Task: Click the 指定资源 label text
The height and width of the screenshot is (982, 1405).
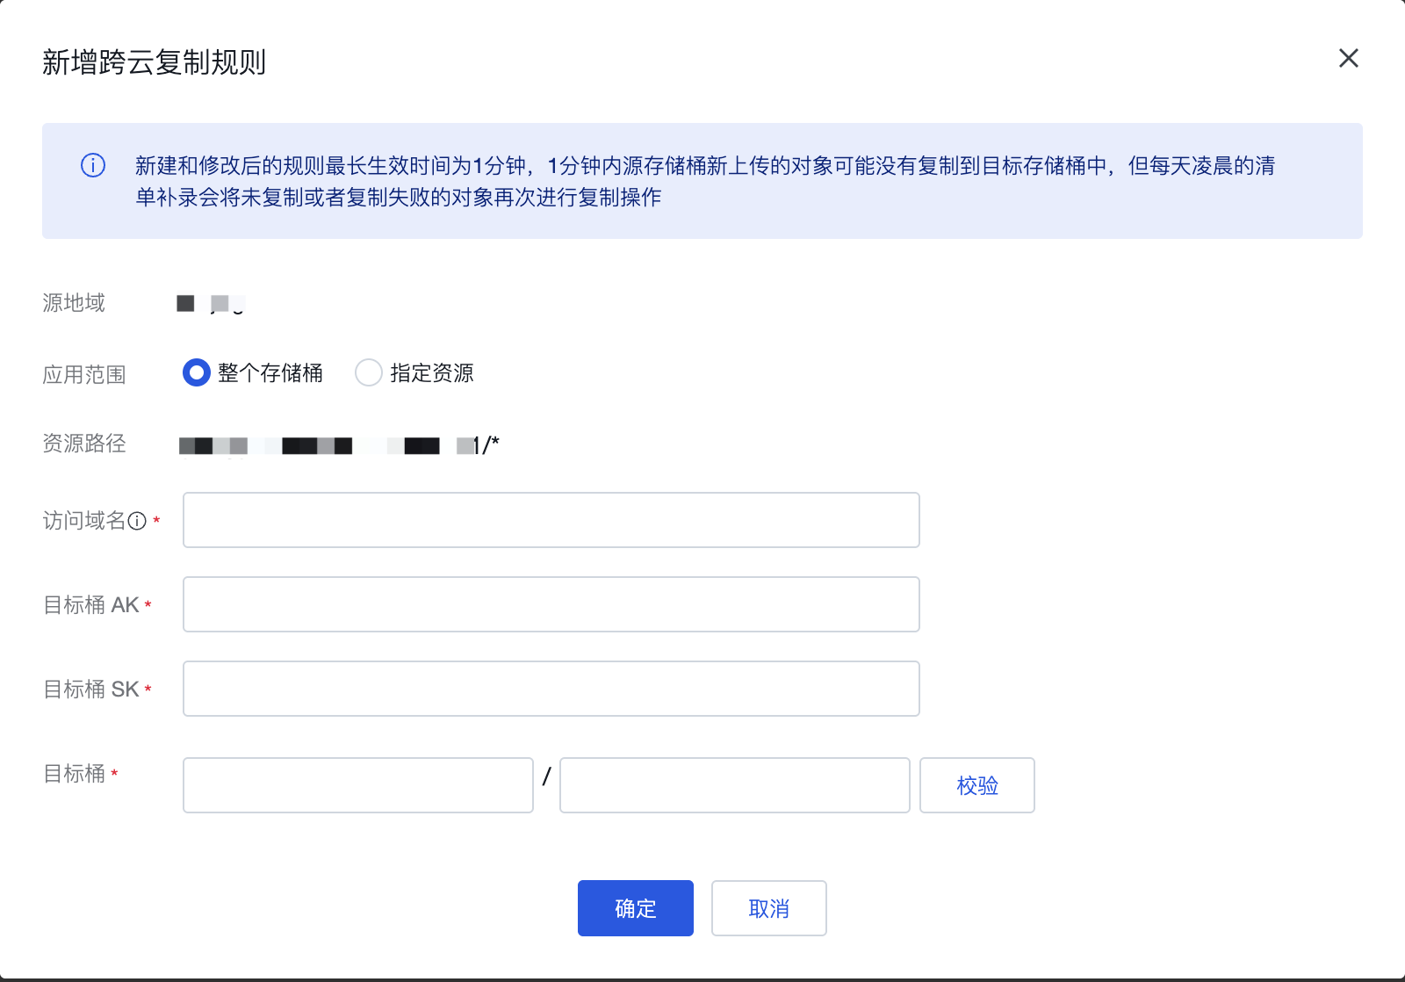Action: (x=432, y=373)
